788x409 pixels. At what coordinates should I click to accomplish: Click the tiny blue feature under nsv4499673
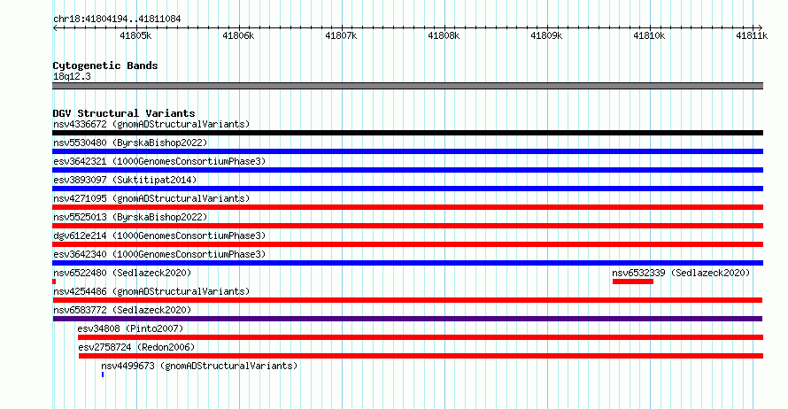tap(103, 374)
